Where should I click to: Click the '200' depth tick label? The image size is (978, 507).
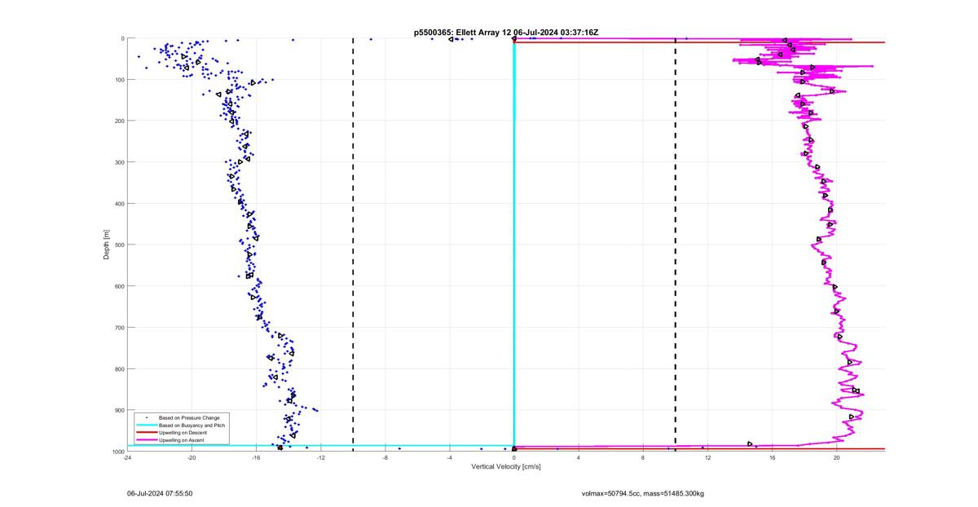(118, 121)
